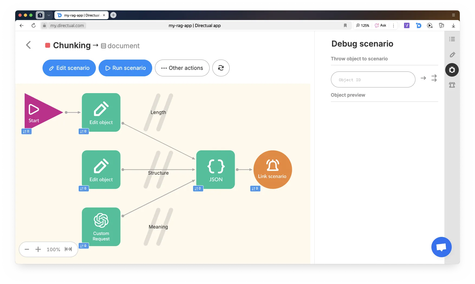This screenshot has width=475, height=284.
Task: Click the top Edit object node
Action: [101, 112]
